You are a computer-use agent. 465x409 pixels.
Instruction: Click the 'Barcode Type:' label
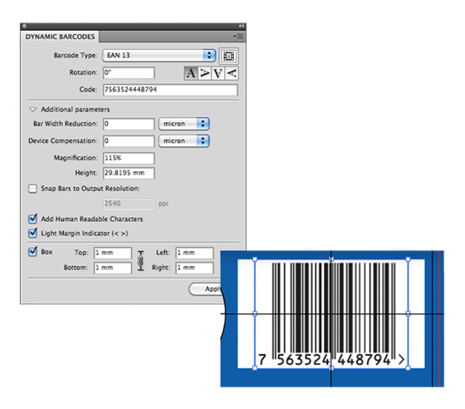point(76,55)
